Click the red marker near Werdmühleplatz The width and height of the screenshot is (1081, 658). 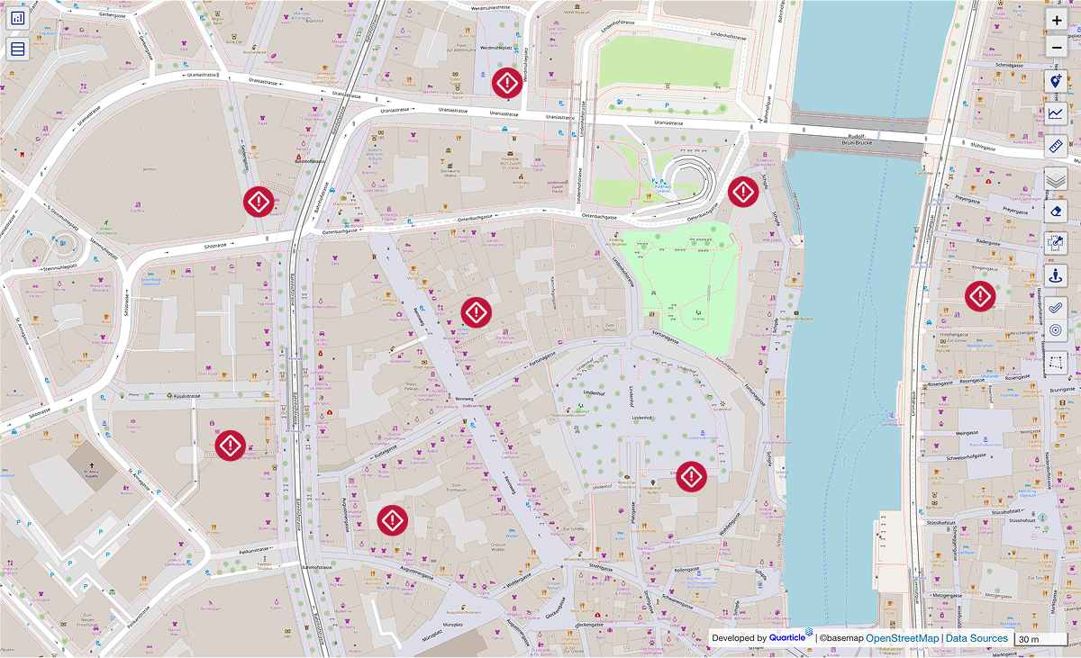coord(507,83)
